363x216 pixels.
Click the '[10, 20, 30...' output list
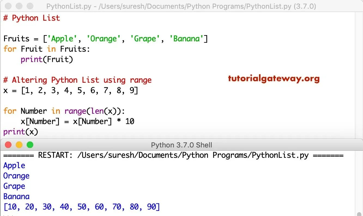coord(82,207)
